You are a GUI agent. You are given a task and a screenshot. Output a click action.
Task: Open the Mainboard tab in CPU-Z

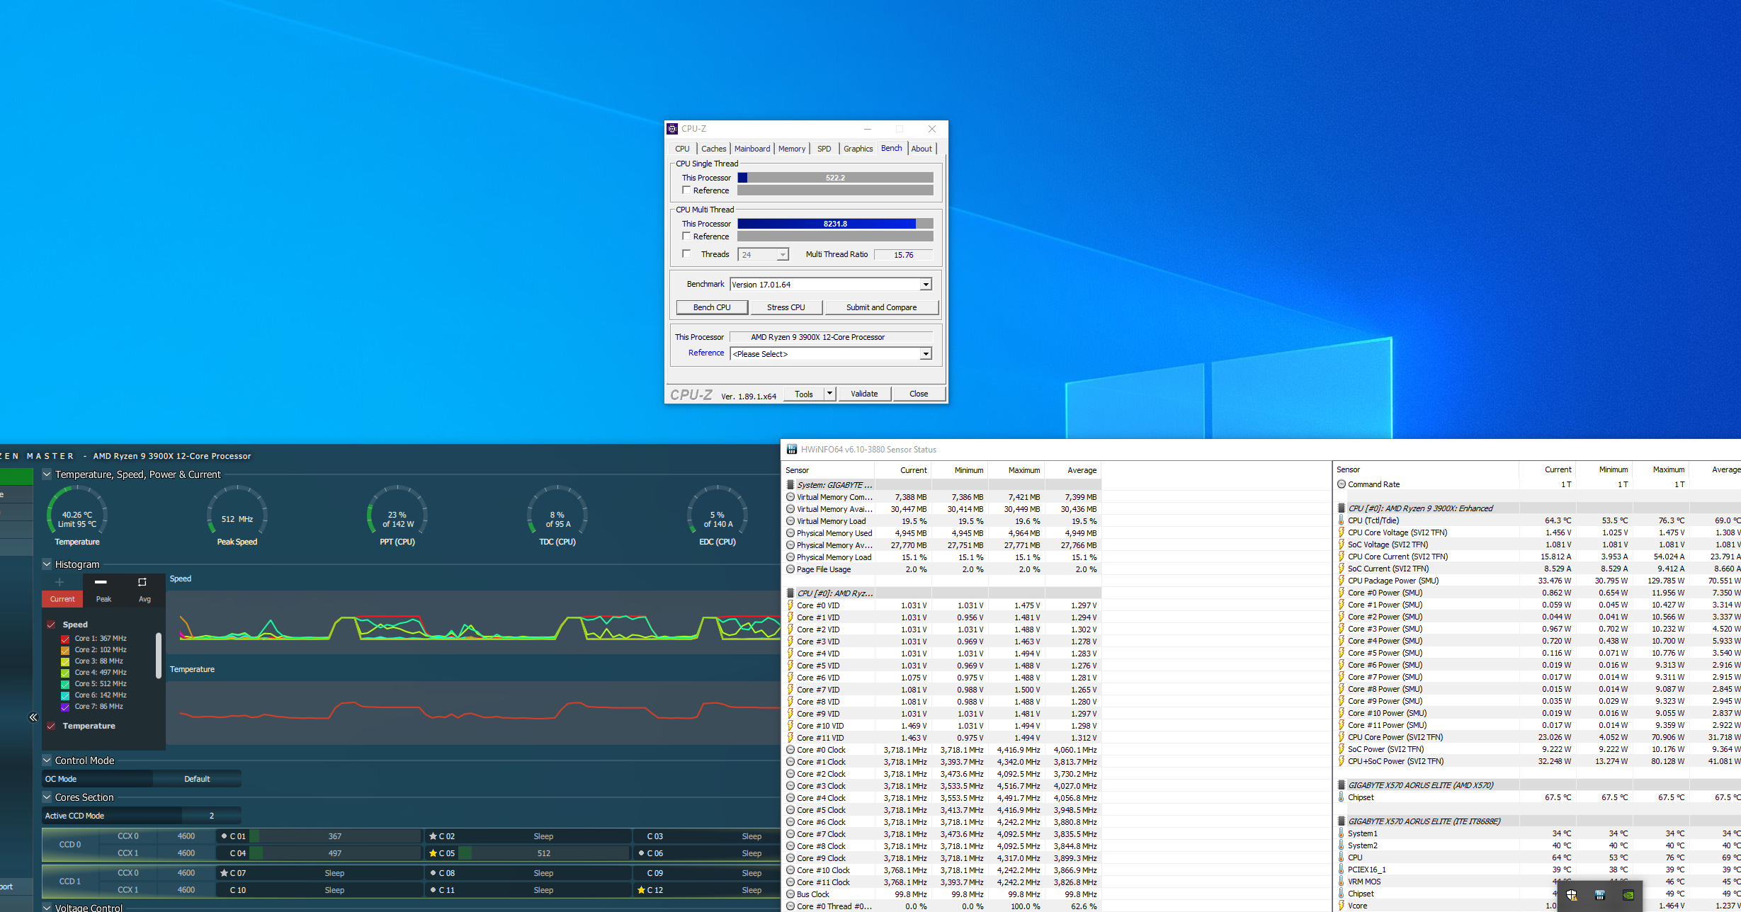point(752,149)
